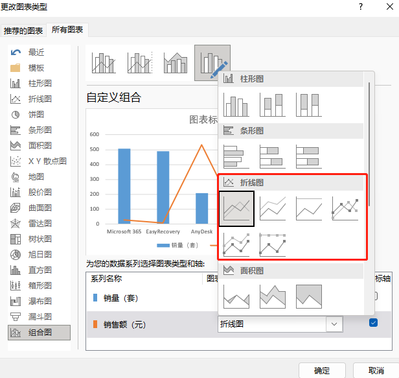Select 条形图 in the left category list

click(x=39, y=130)
